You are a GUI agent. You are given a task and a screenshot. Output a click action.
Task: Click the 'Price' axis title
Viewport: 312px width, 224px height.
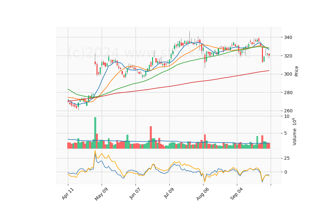coord(296,71)
